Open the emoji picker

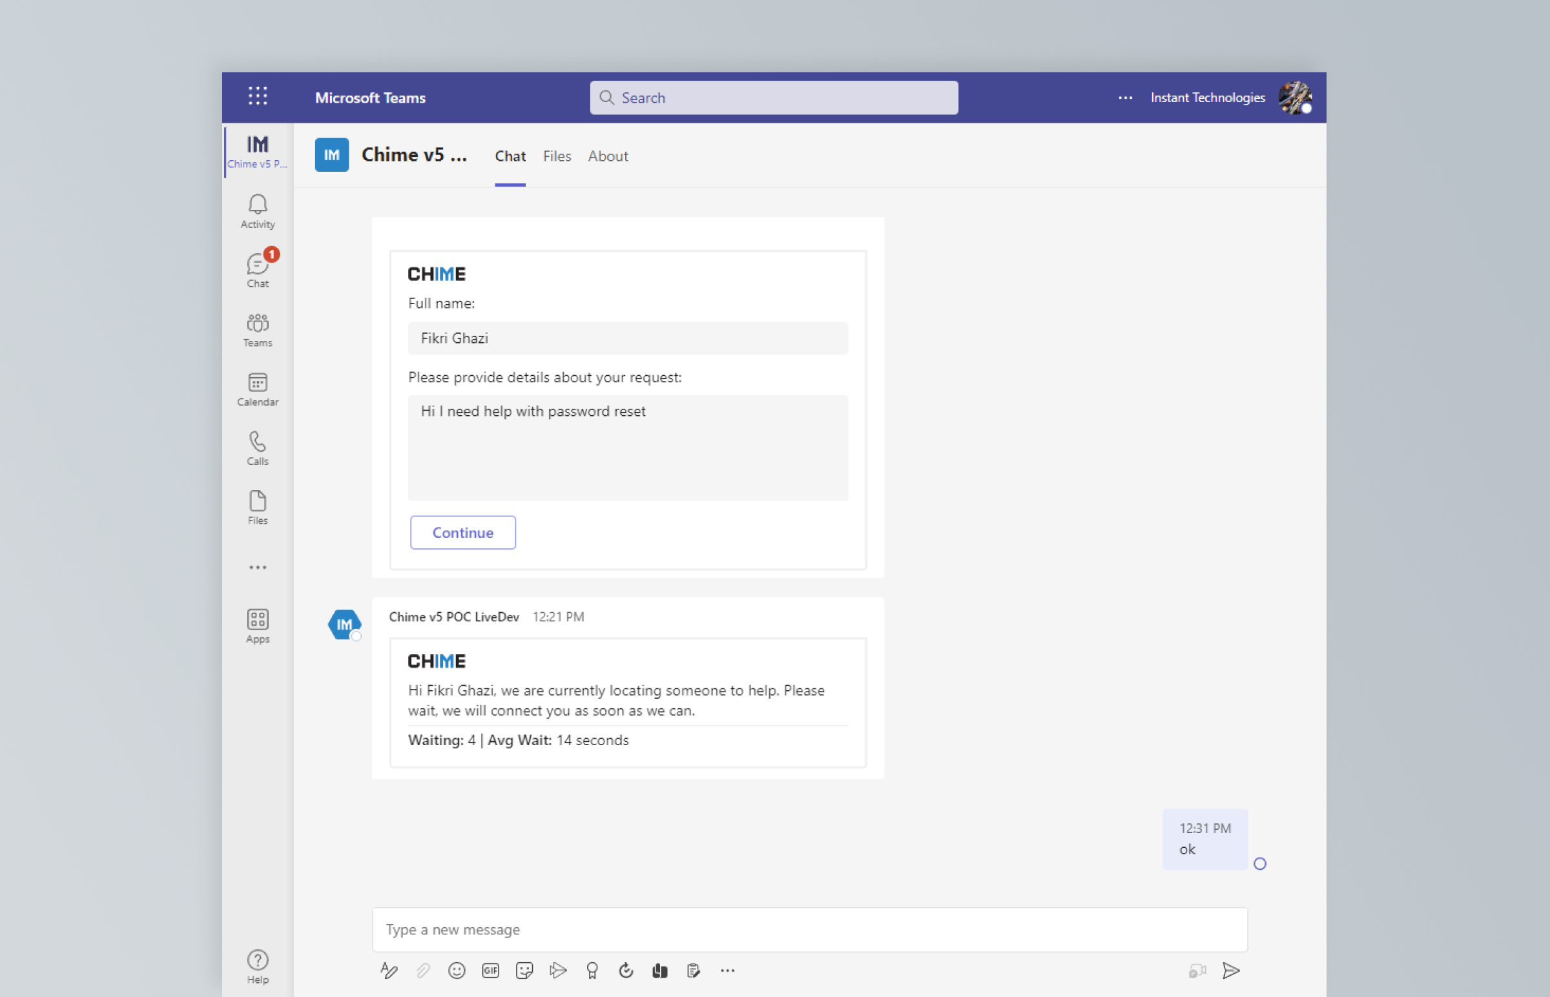point(457,970)
